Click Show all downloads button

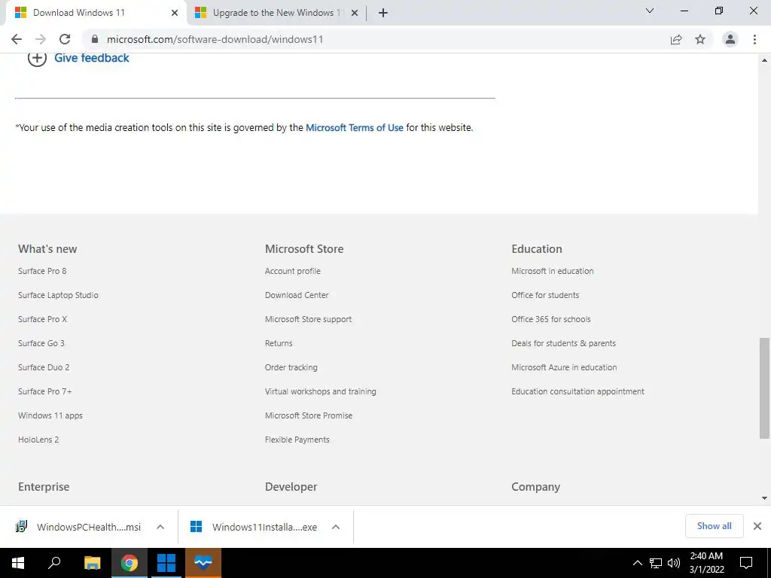[x=714, y=526]
